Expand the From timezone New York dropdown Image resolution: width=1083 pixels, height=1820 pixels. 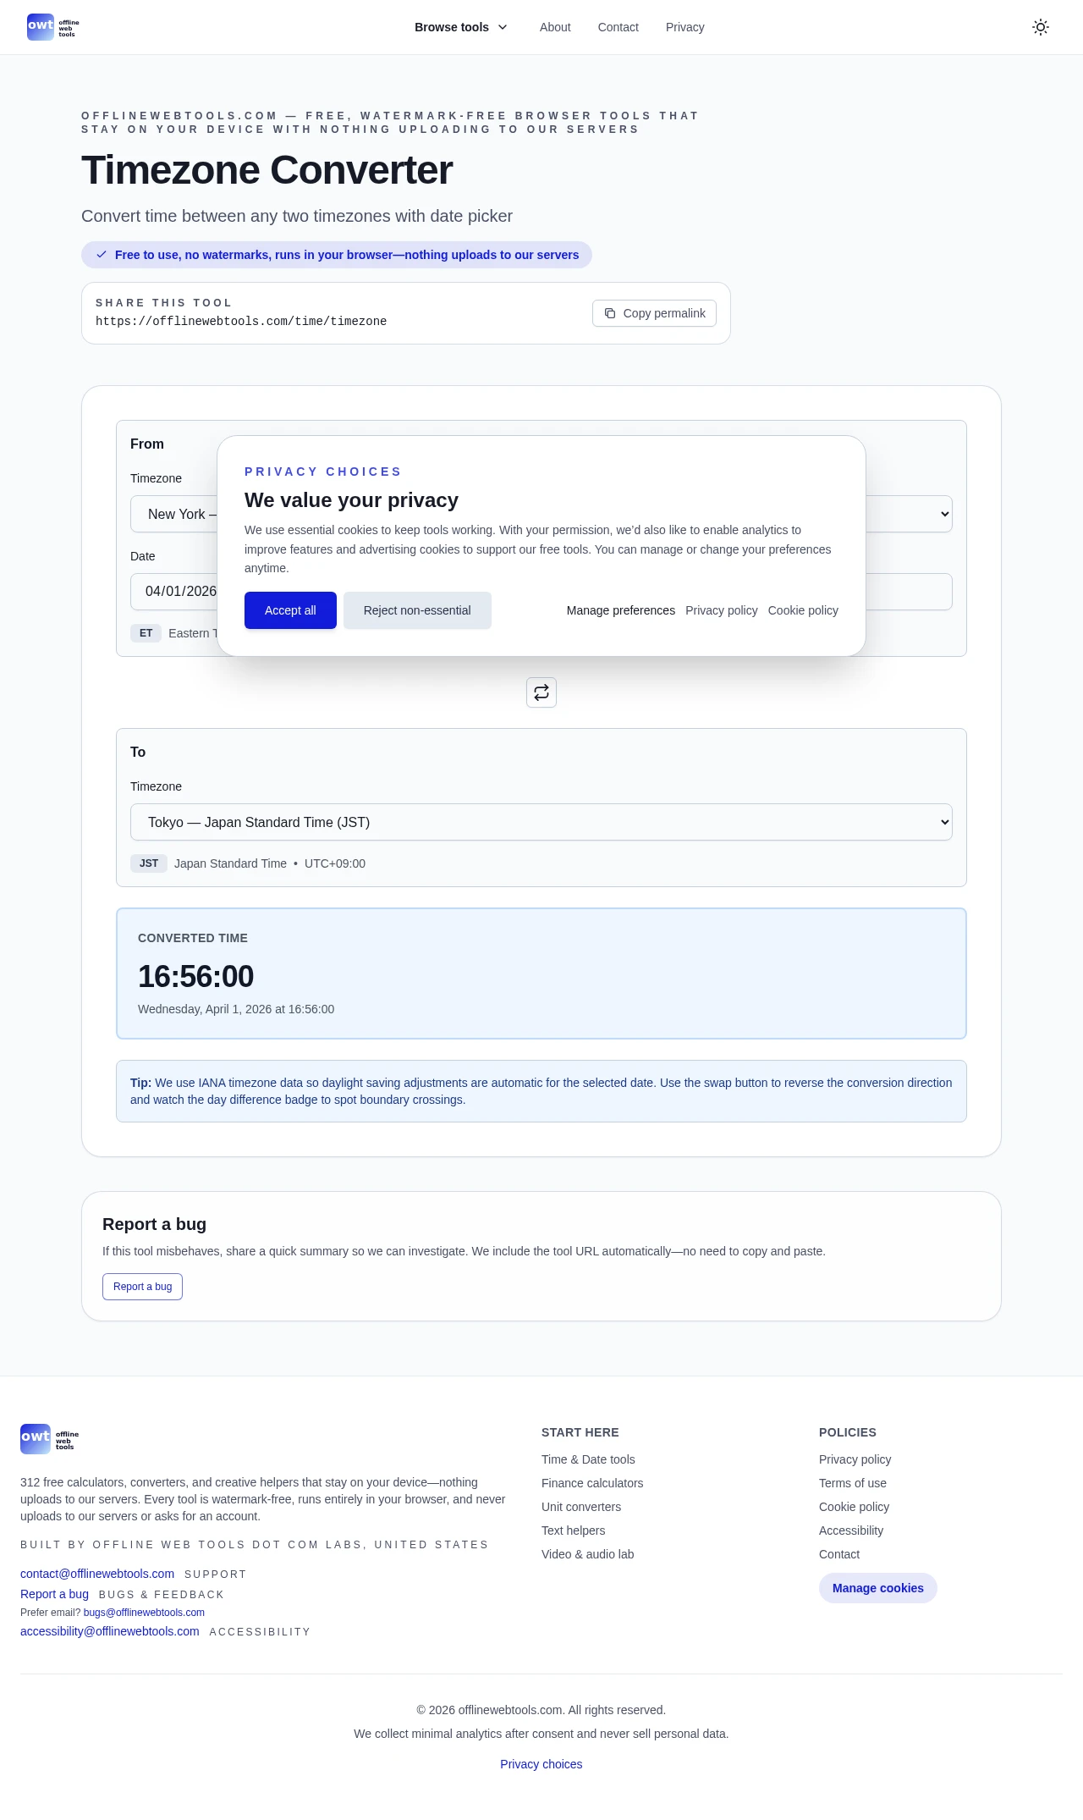click(173, 514)
